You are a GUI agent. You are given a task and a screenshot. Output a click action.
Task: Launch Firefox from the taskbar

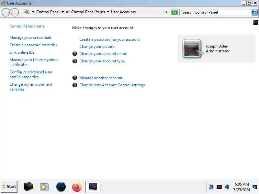point(77,187)
